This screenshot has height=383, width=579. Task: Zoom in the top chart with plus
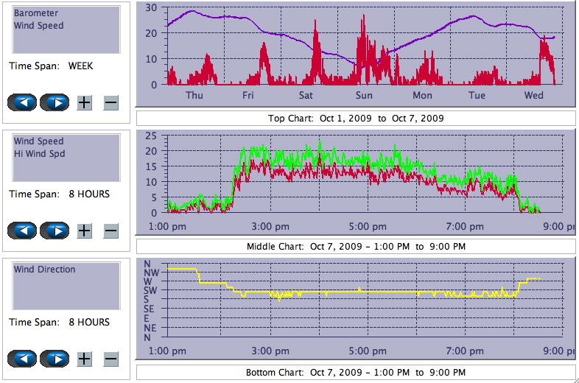(x=85, y=102)
